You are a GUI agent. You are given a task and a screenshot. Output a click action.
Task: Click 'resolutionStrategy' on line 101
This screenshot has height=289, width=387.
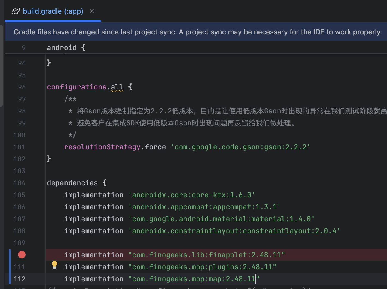pos(102,147)
